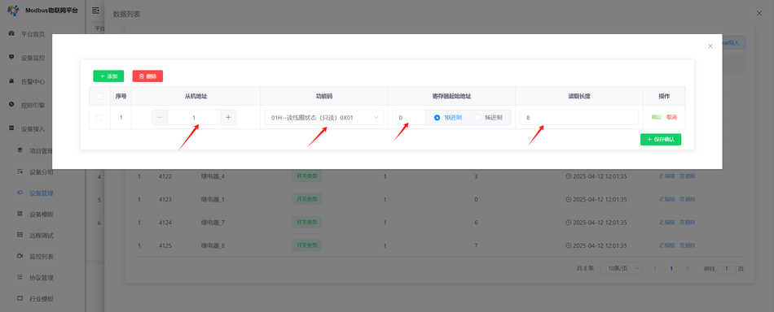The height and width of the screenshot is (312, 774).
Task: Click the 远程调试 icon in the sidebar
Action: (20, 236)
